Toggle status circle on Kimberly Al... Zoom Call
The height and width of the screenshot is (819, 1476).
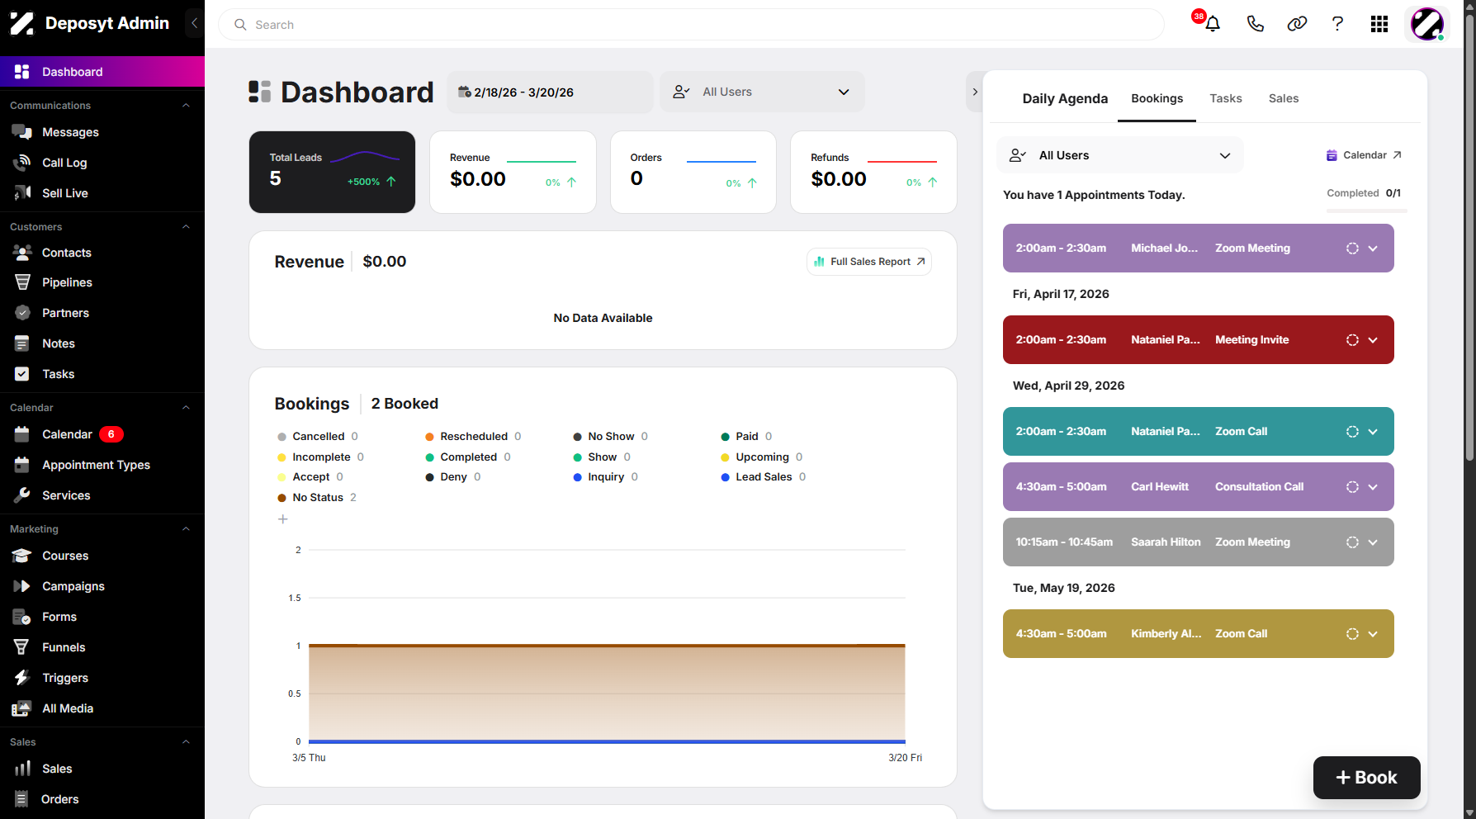click(1352, 634)
